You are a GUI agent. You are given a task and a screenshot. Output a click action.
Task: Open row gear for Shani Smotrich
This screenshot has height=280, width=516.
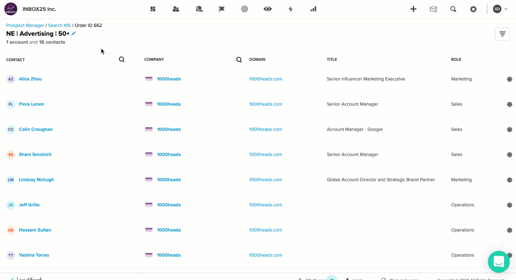509,154
